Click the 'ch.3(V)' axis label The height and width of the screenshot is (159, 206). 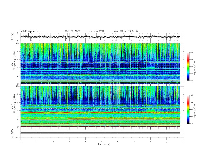point(12,133)
